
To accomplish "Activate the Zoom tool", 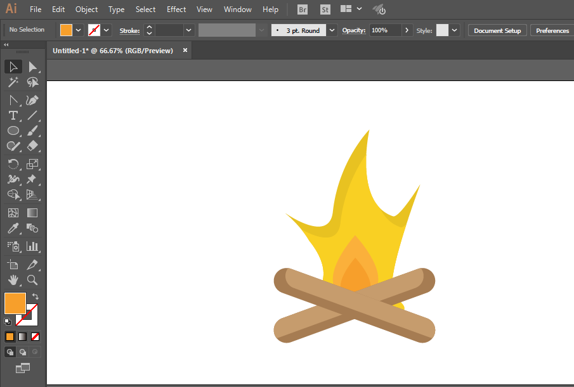I will (x=32, y=281).
